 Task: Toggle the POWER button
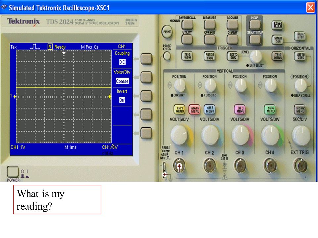13,172
